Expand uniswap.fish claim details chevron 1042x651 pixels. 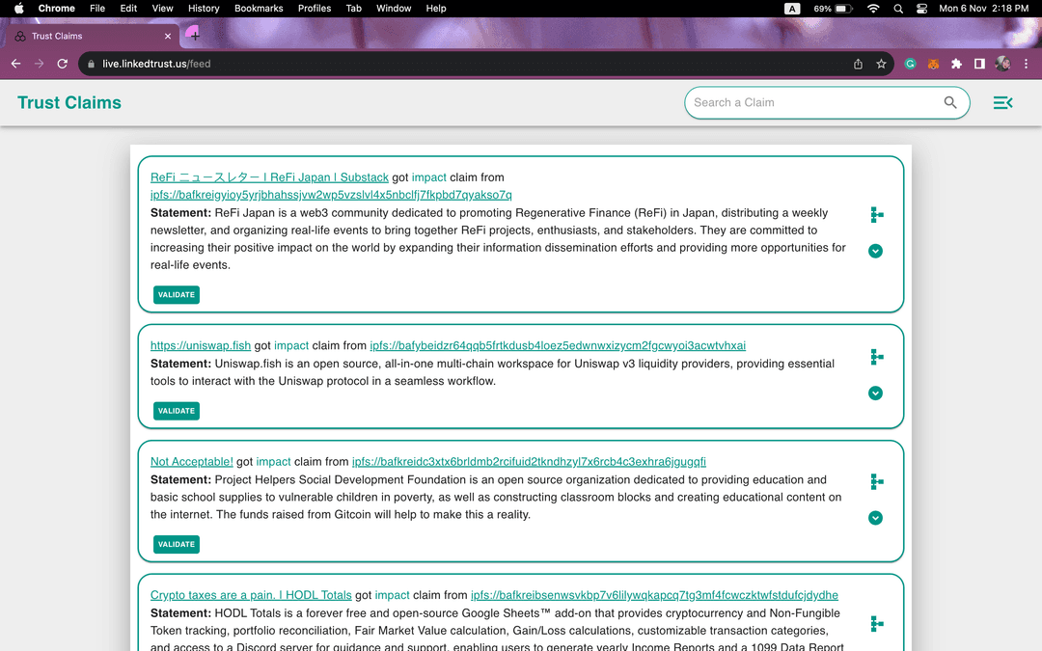875,393
